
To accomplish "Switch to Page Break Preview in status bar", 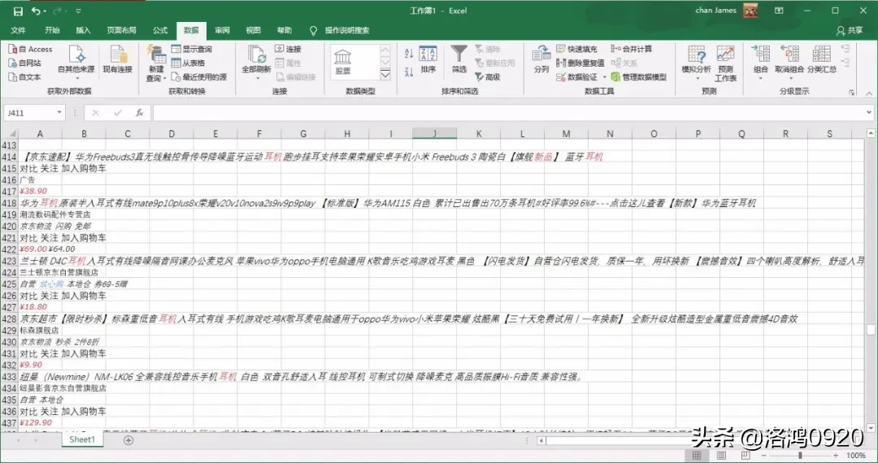I will tap(745, 456).
